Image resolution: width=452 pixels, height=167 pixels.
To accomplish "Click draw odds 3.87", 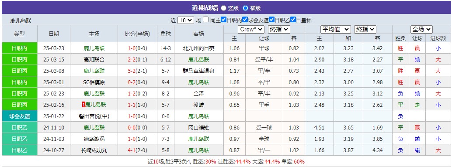I will point(348,150).
